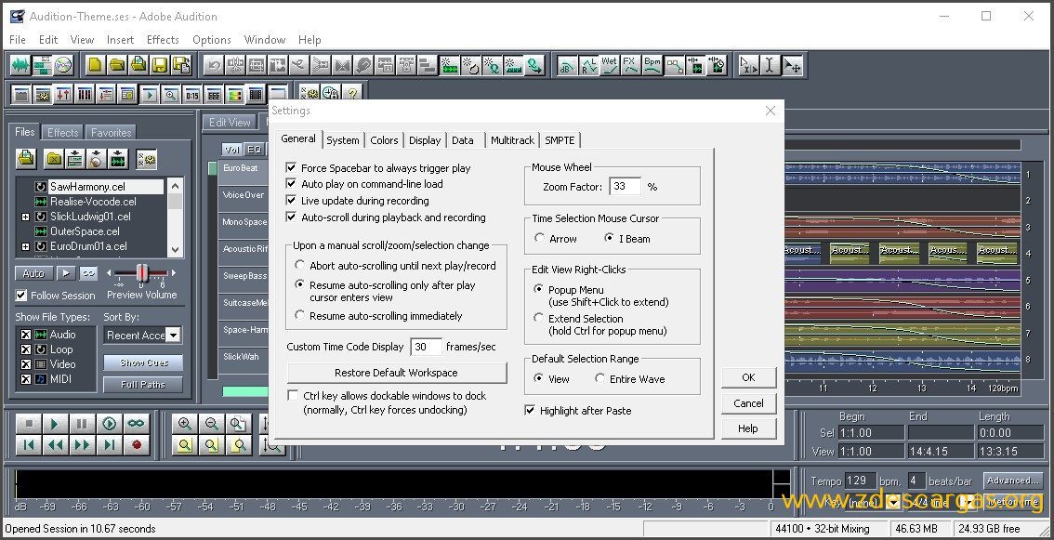
Task: Toggle the FX parameter envelopes icon
Action: point(630,65)
